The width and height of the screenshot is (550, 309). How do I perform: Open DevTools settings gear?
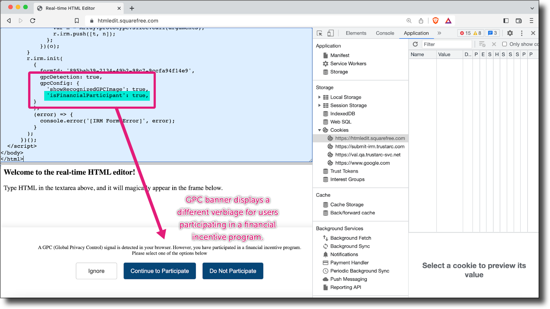pos(510,33)
